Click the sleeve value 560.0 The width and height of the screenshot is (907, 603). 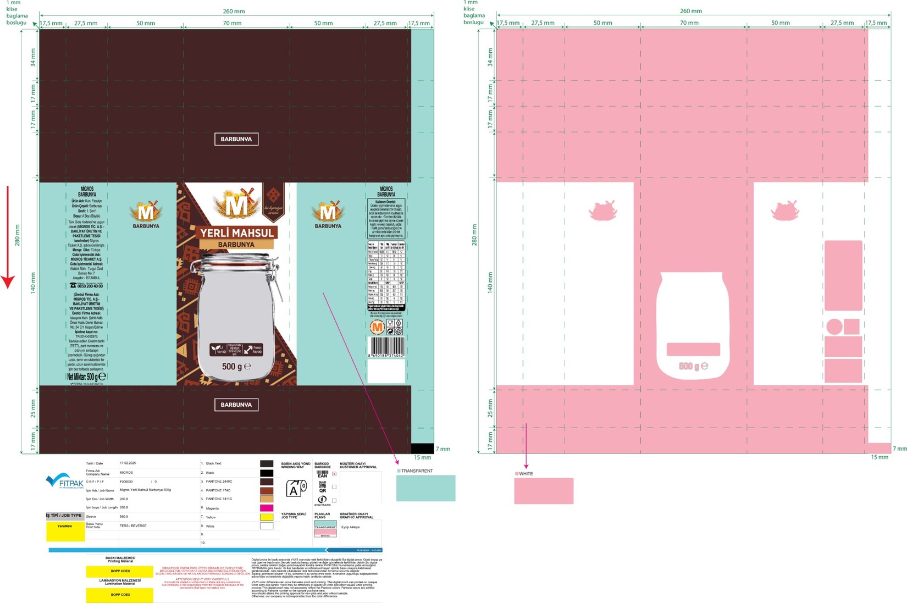[x=124, y=517]
